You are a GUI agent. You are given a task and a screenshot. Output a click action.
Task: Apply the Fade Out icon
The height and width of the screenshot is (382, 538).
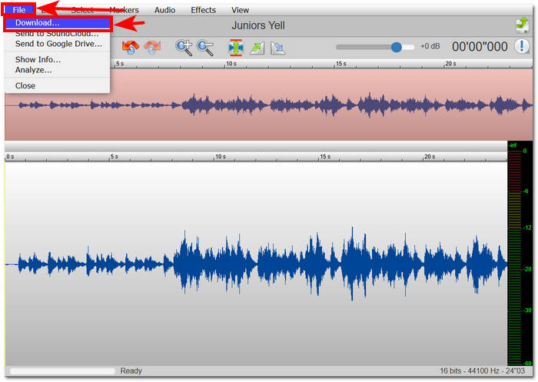click(277, 48)
